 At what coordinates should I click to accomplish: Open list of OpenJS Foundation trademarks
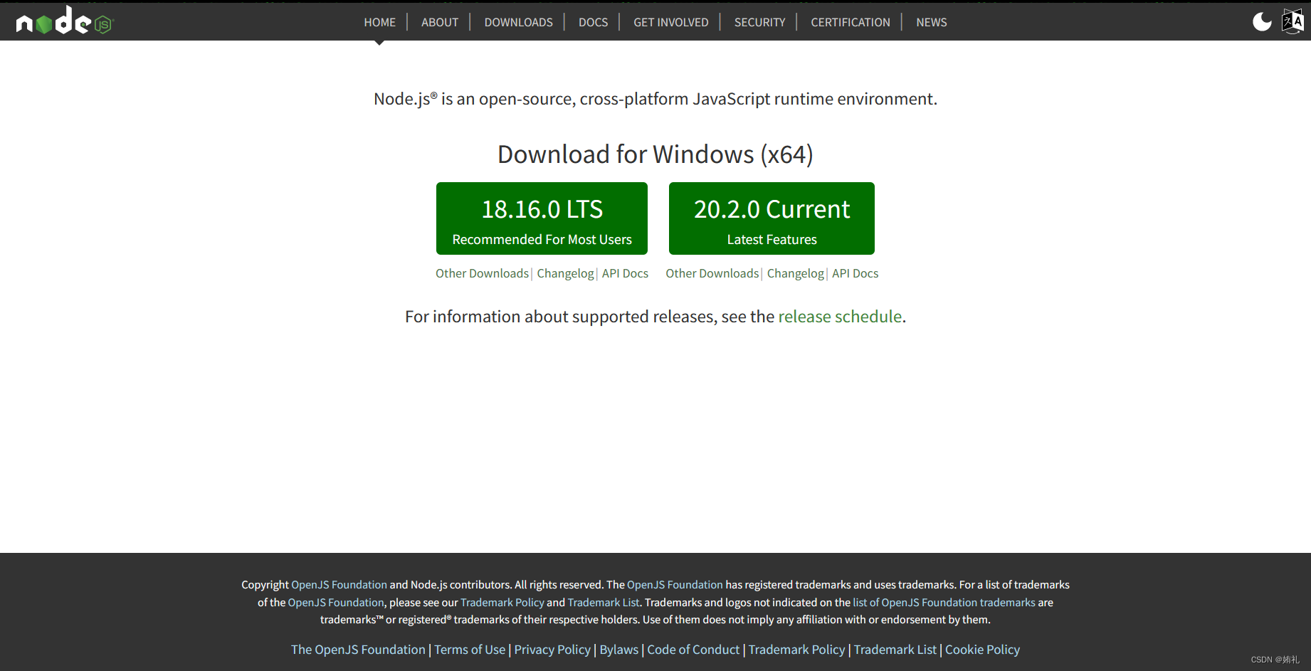tap(944, 602)
